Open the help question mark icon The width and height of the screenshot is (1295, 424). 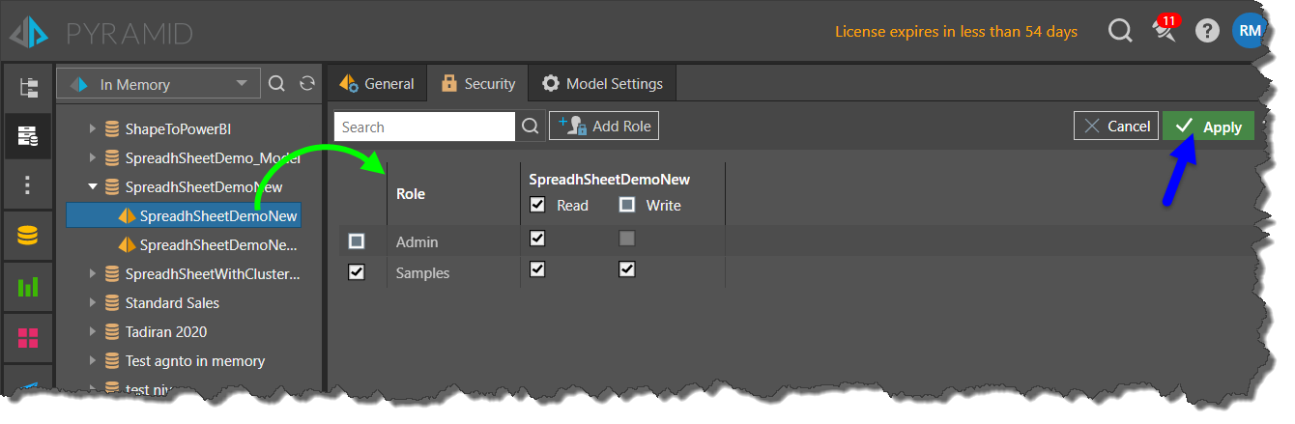[1207, 32]
